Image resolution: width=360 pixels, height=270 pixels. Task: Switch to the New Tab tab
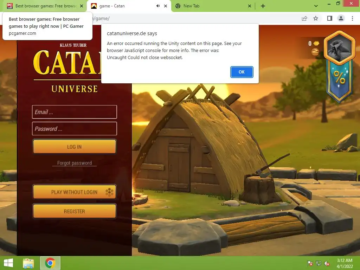(x=212, y=6)
